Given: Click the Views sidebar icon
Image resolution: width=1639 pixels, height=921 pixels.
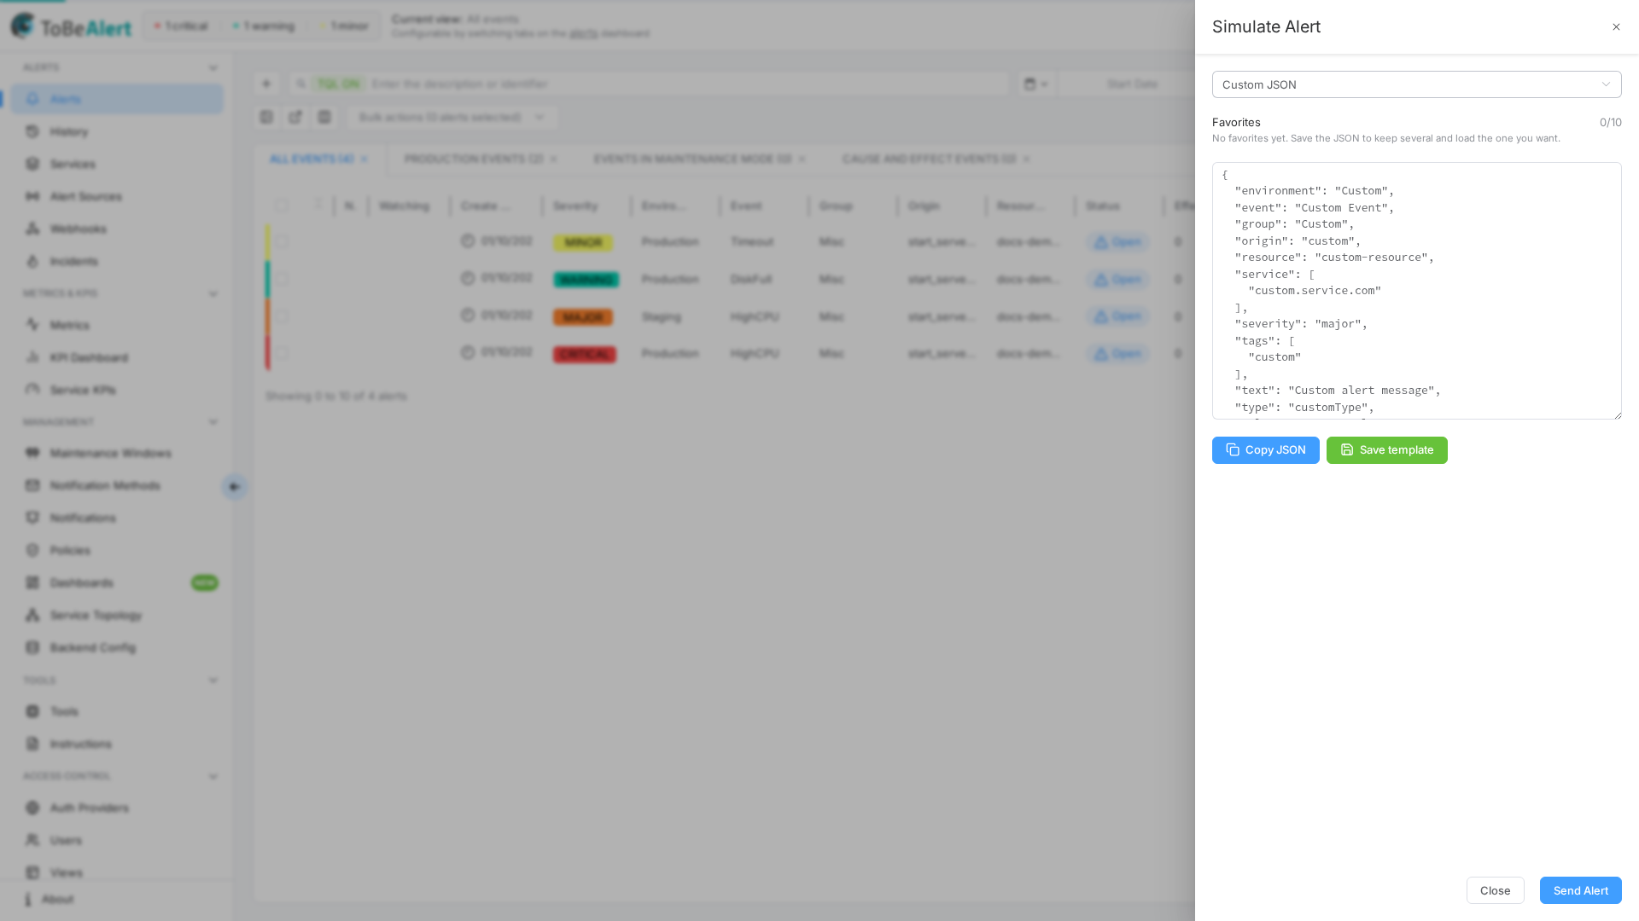Looking at the screenshot, I should coord(32,872).
